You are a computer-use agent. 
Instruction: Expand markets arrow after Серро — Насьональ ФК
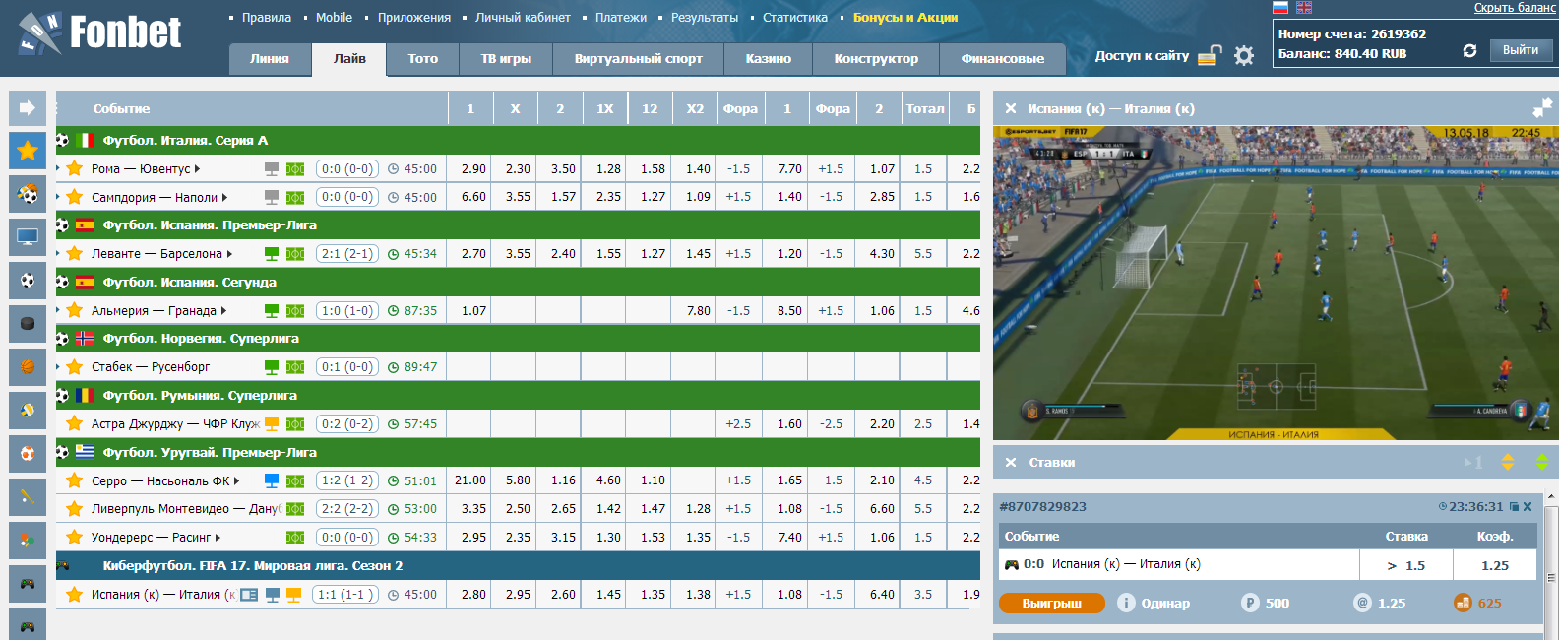(237, 481)
